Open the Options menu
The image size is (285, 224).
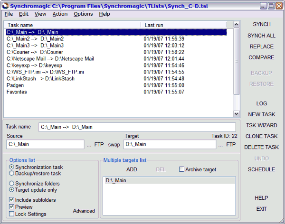tap(83, 14)
